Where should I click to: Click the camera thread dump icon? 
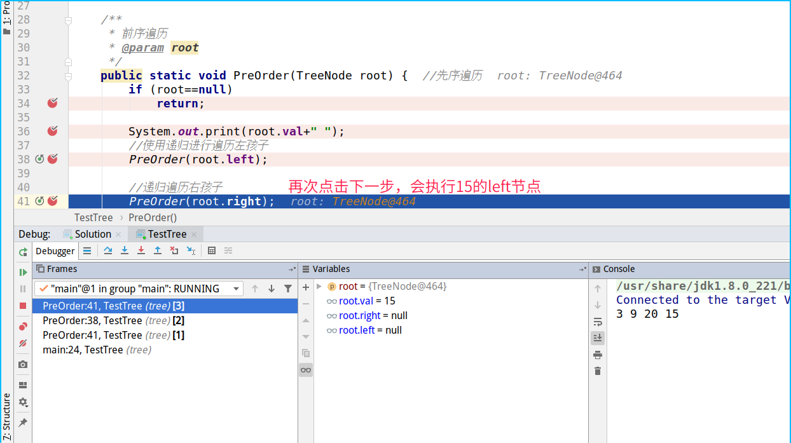coord(23,364)
